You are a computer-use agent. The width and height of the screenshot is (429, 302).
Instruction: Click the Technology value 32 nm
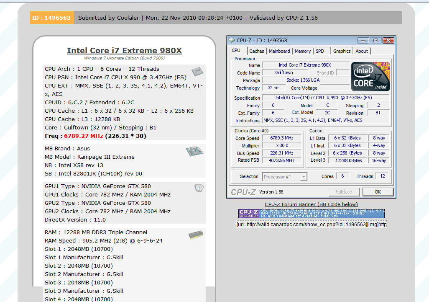point(274,88)
